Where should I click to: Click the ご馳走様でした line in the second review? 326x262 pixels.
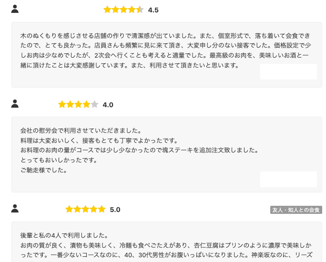click(x=43, y=170)
